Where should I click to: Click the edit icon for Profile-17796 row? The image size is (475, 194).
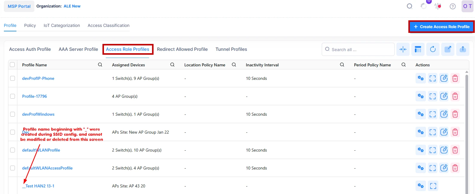444,96
